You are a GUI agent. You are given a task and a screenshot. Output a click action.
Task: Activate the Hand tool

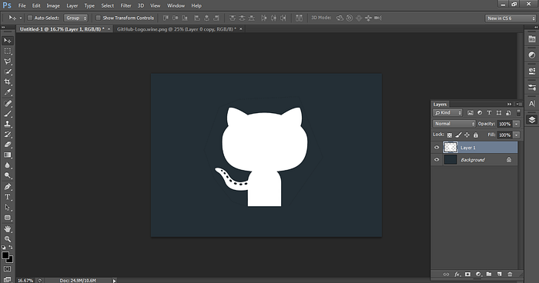click(7, 228)
